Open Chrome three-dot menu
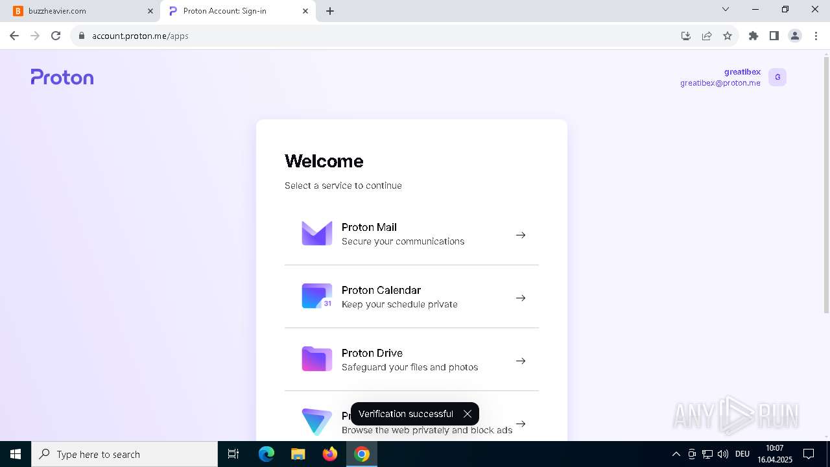This screenshot has width=830, height=467. coord(816,36)
